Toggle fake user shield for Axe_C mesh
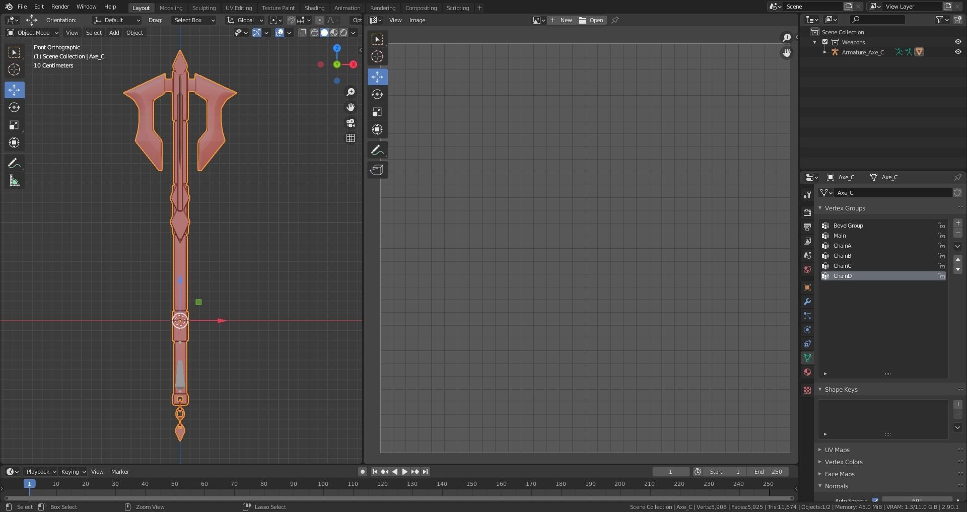Image resolution: width=967 pixels, height=512 pixels. (957, 193)
